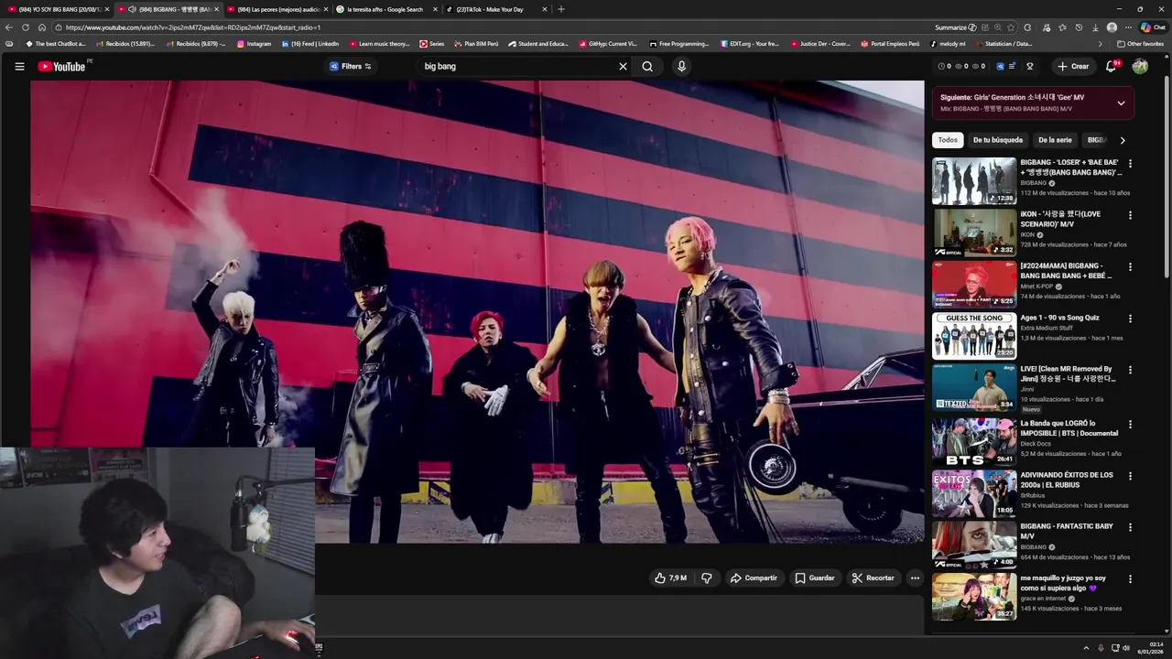Show hidden tray icons chevron

pyautogui.click(x=1086, y=648)
